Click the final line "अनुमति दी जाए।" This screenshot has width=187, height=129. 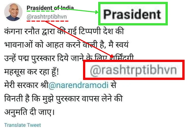pyautogui.click(x=29, y=112)
